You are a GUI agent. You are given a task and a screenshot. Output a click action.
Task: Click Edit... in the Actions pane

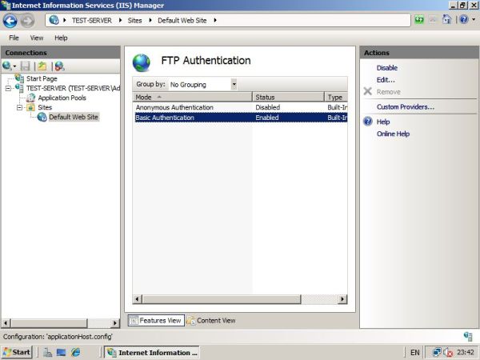[x=386, y=80]
